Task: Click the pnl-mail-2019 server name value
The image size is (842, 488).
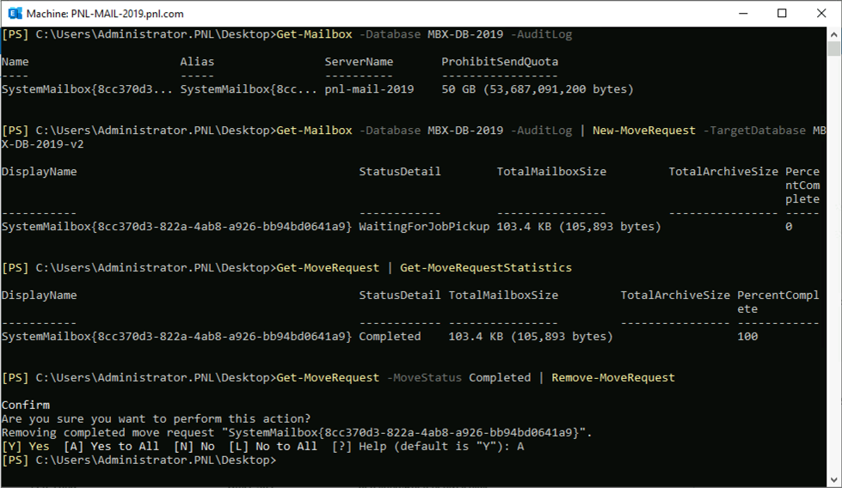Action: pyautogui.click(x=369, y=89)
